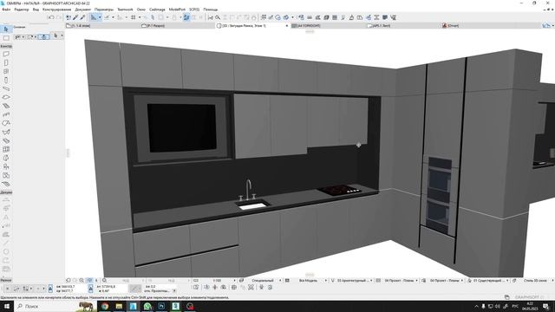Click the Undo icon in the toolbar
The width and height of the screenshot is (555, 312).
[x=51, y=17]
